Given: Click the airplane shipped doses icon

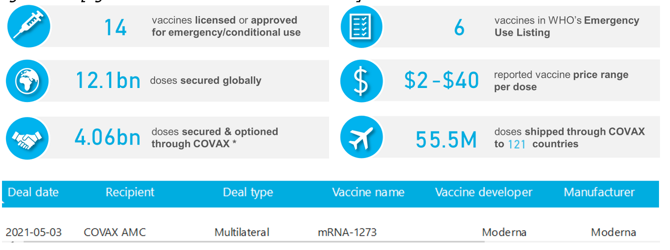Looking at the screenshot, I should (361, 137).
